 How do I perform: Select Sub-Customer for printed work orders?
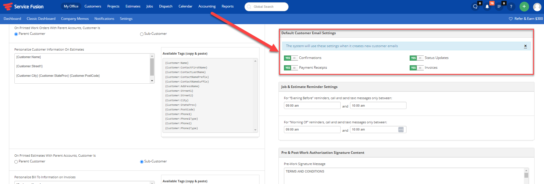pyautogui.click(x=142, y=34)
